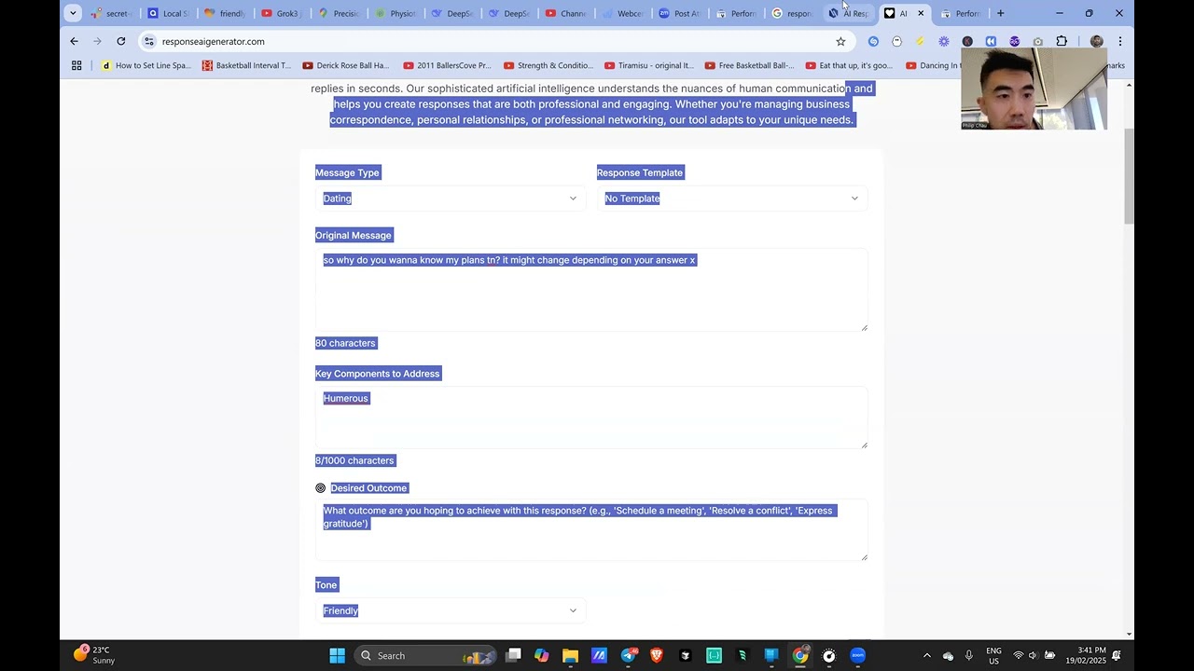Open the Chrome three-dot menu
1194x671 pixels.
(x=1119, y=41)
